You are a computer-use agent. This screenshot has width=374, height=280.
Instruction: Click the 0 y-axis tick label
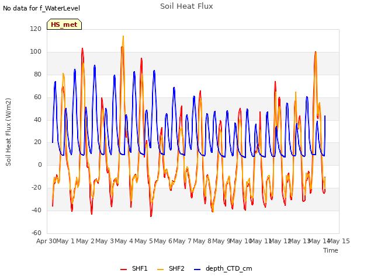[40, 164]
